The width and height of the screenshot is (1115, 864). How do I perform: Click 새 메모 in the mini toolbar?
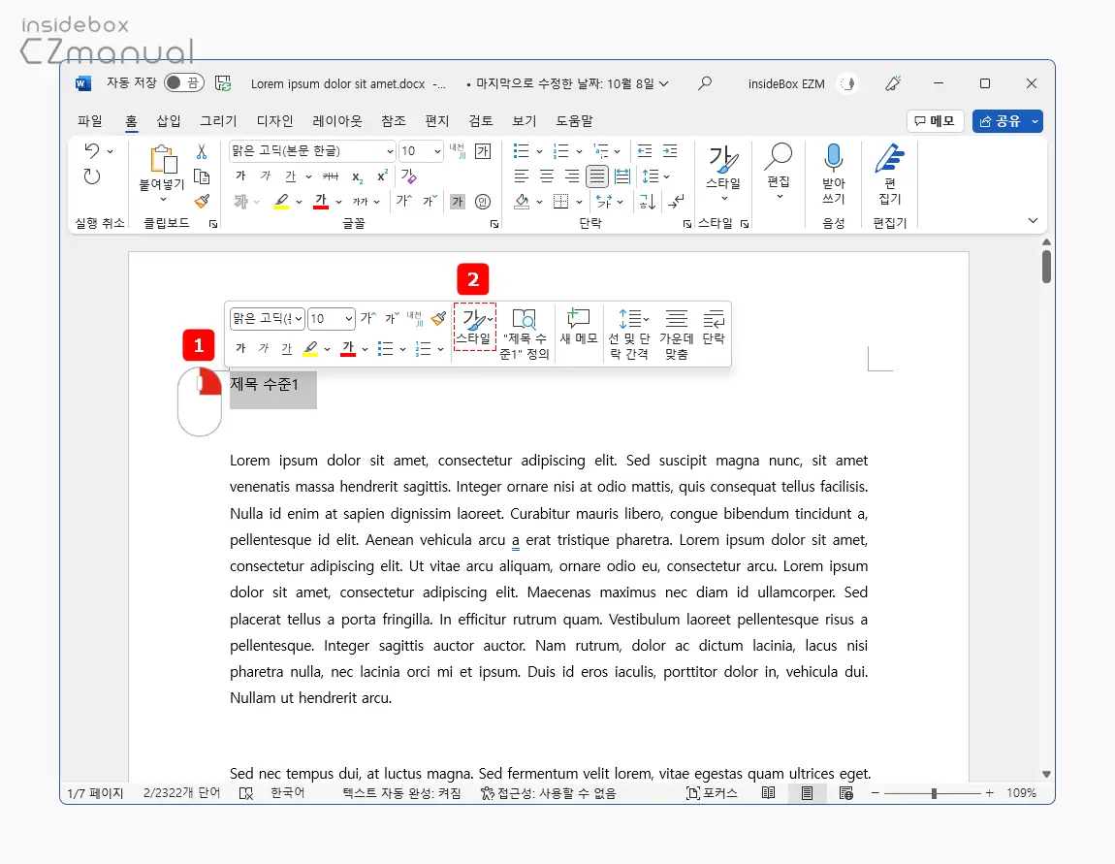579,326
